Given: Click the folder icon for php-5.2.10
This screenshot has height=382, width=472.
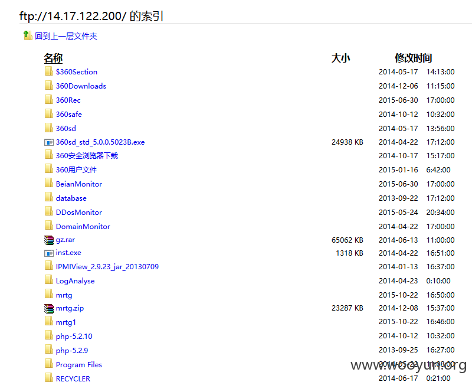Looking at the screenshot, I should pyautogui.click(x=49, y=335).
